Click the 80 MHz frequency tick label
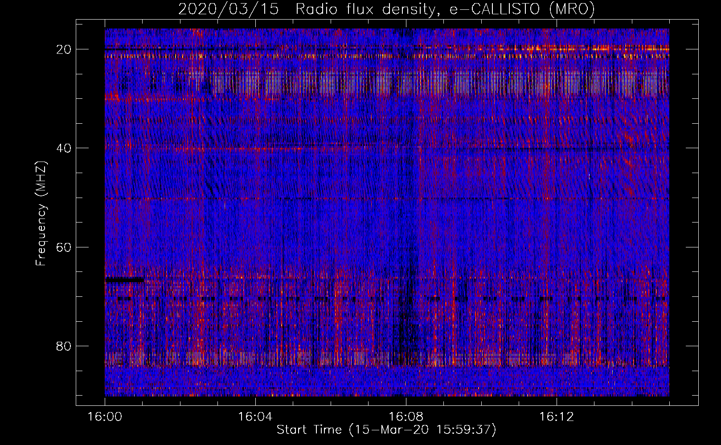The image size is (721, 445). pos(64,346)
